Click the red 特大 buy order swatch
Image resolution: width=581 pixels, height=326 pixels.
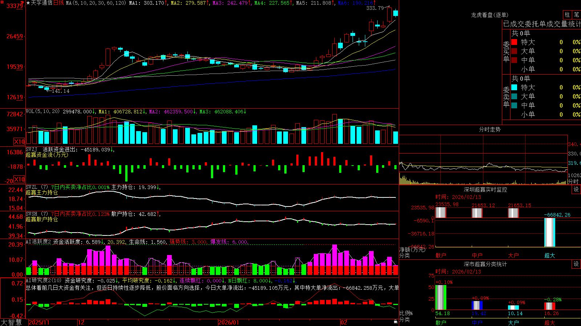[x=514, y=42]
